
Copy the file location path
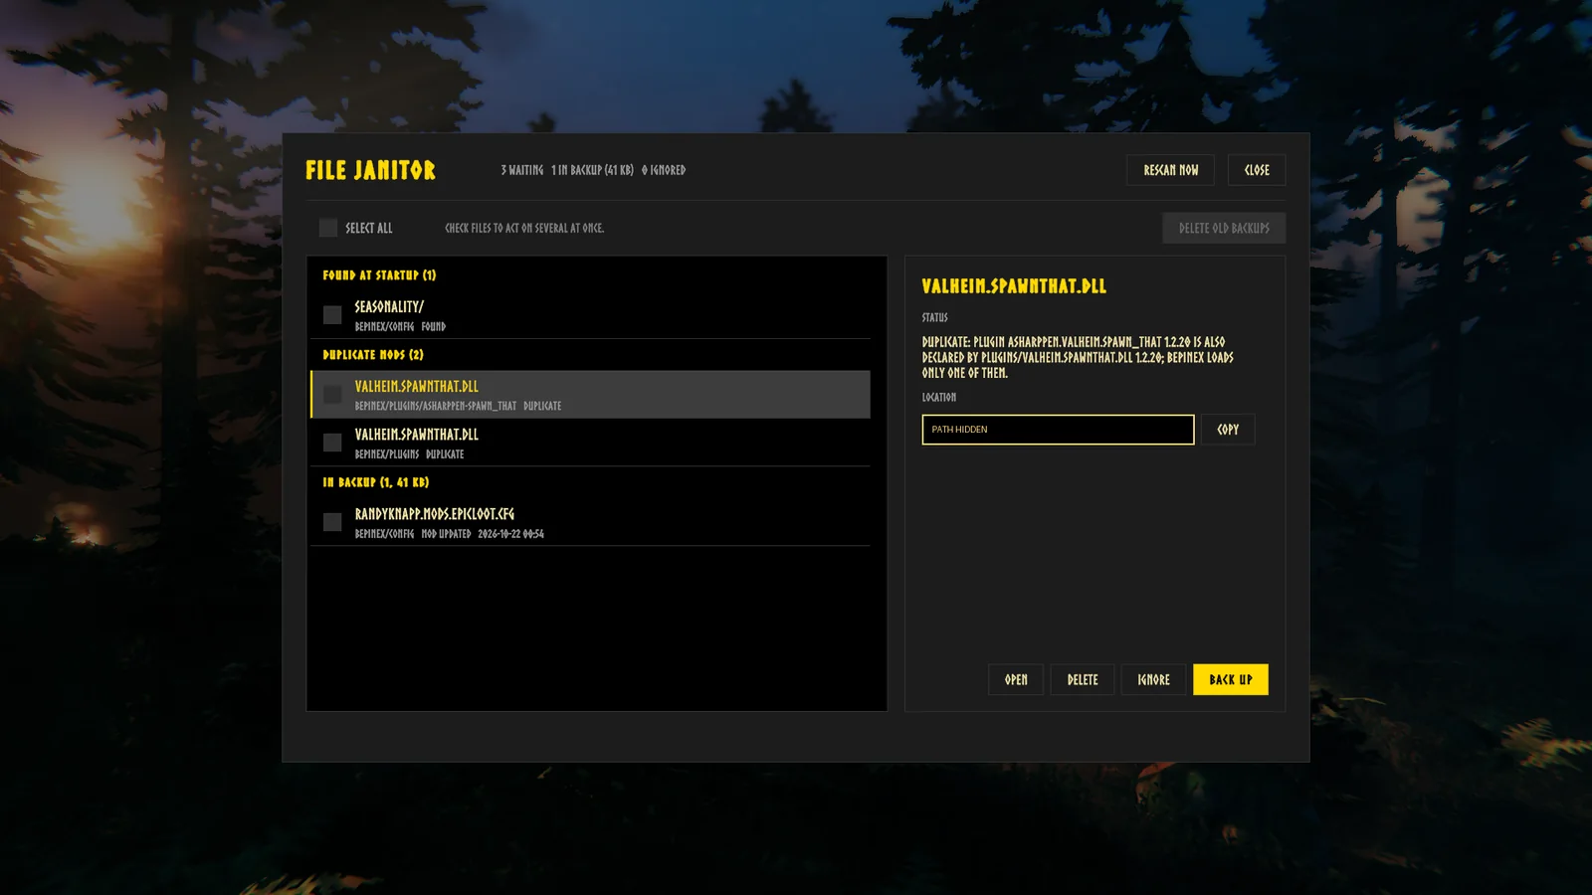[1228, 430]
